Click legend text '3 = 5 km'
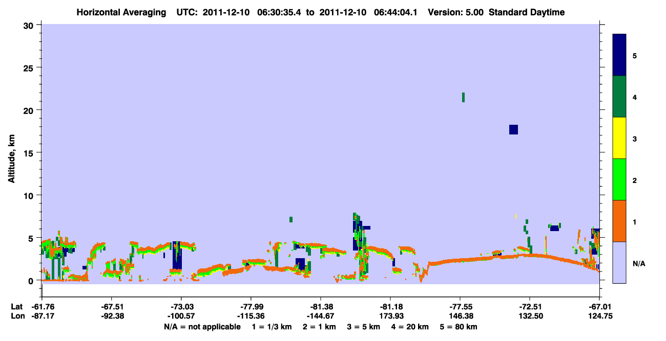Viewport: 666px width, 341px height. click(x=365, y=327)
